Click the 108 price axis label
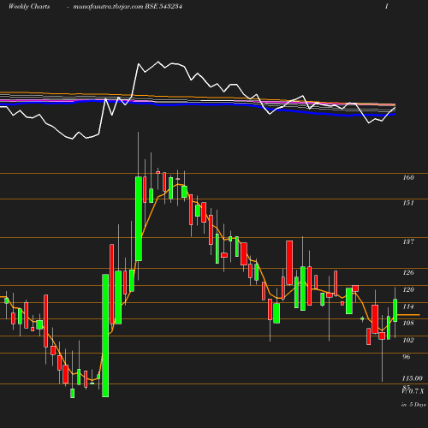Screen dimensions: 428x428 (408, 323)
